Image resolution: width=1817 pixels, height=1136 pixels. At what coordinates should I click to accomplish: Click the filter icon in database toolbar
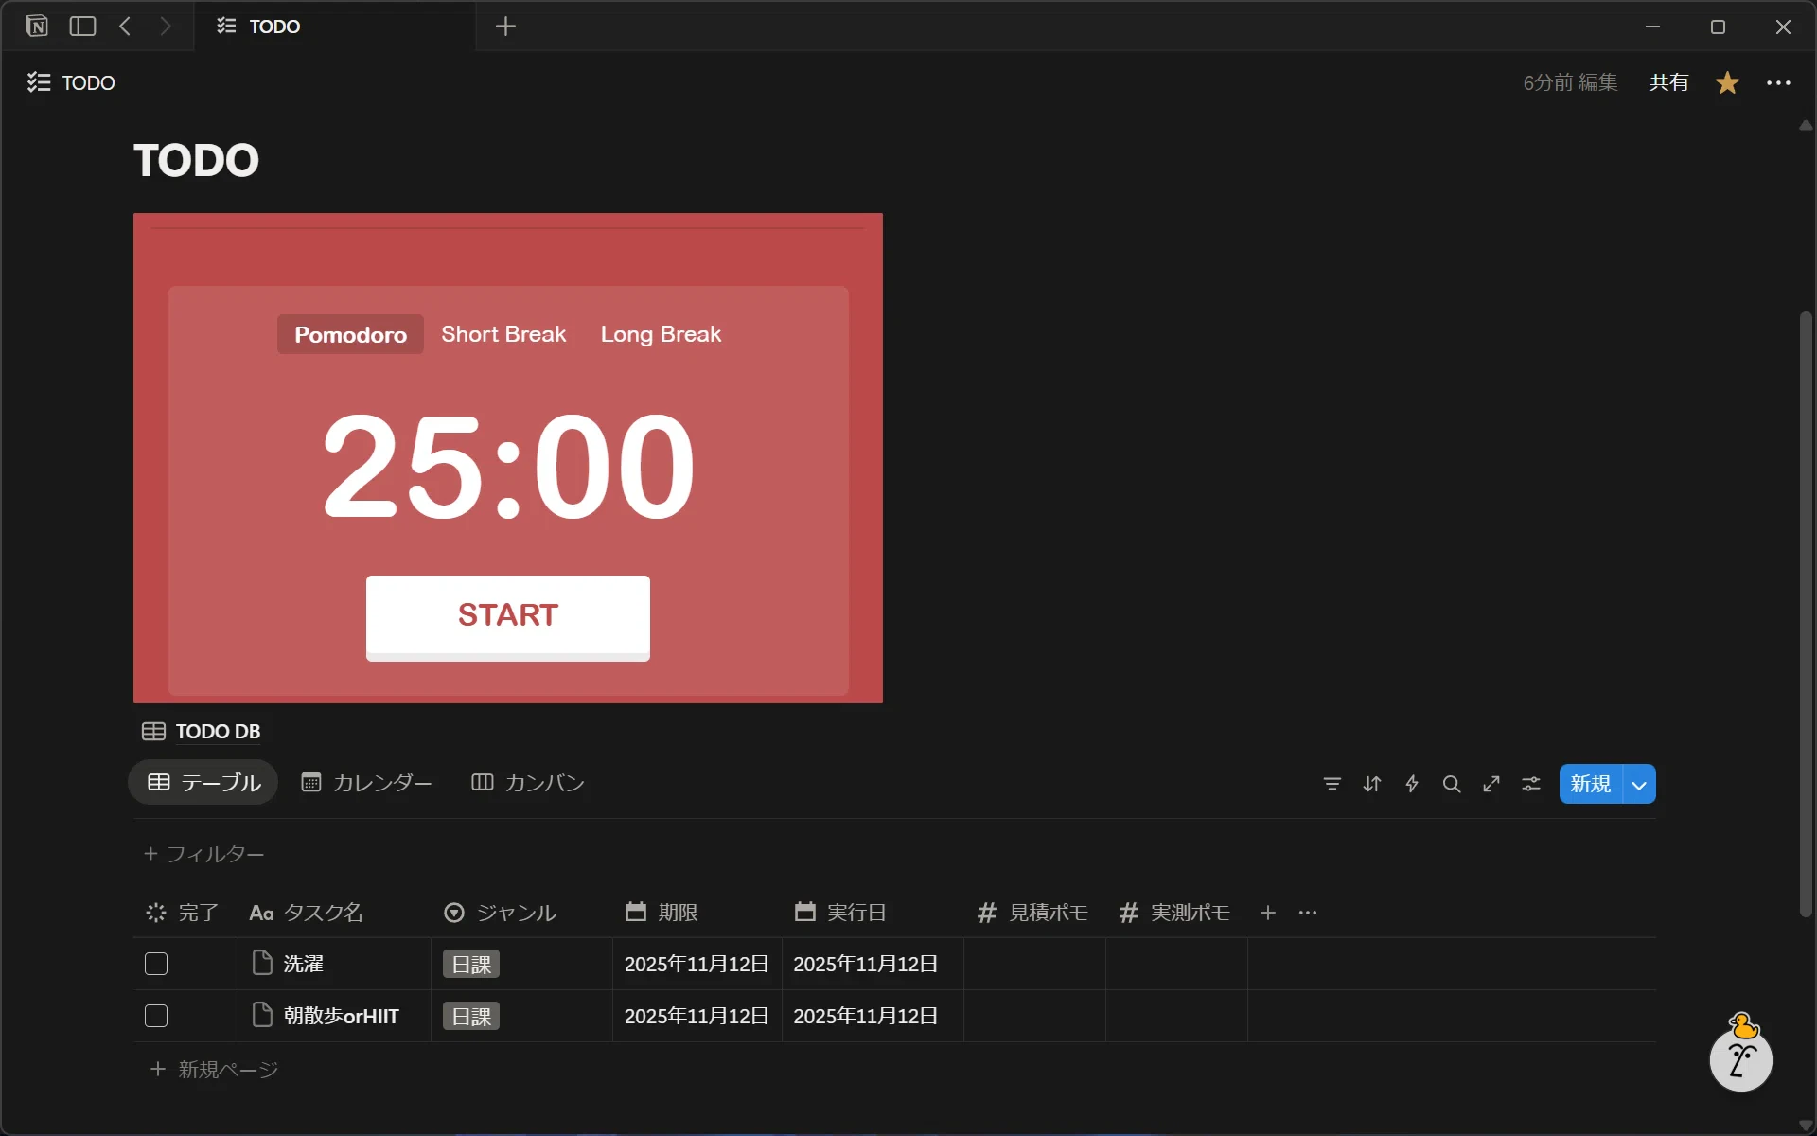pos(1332,784)
